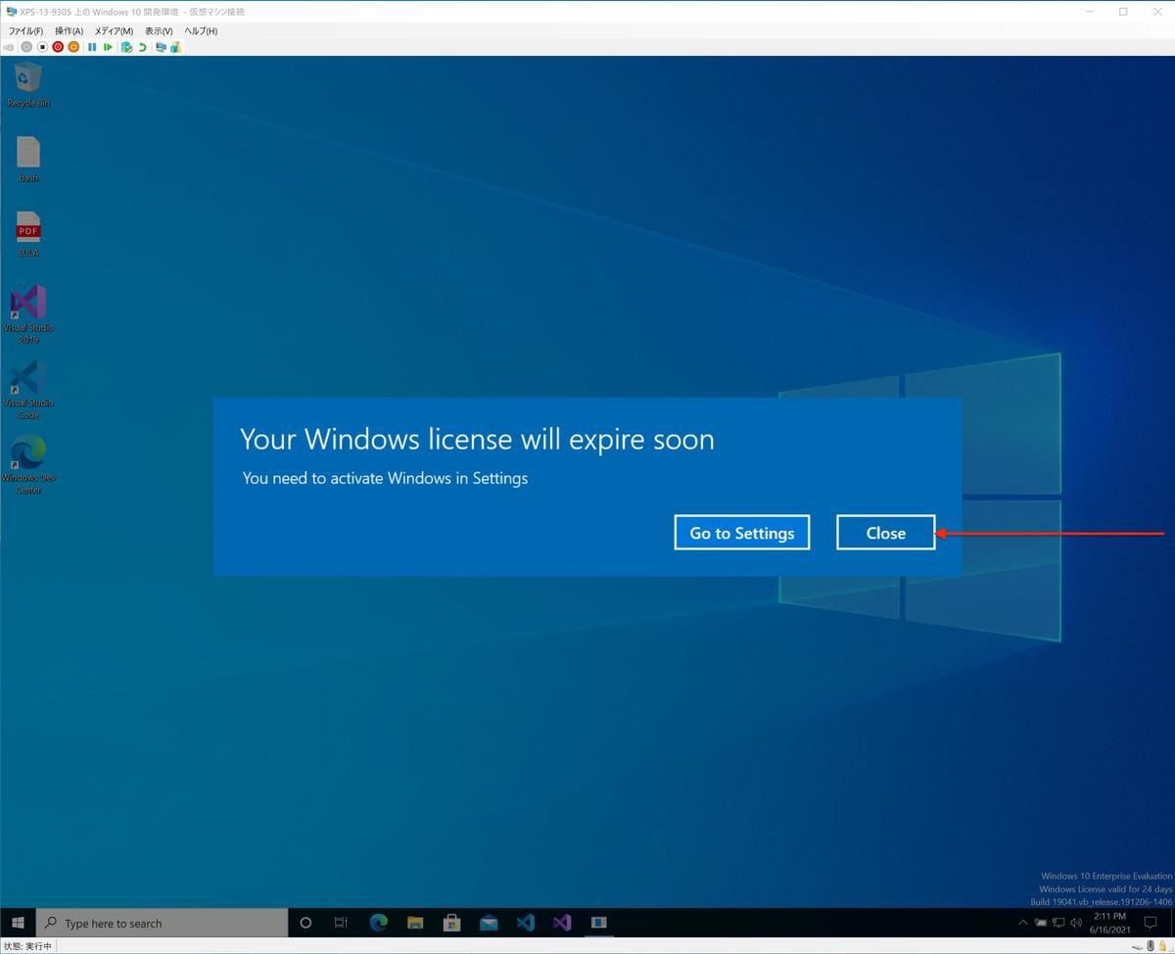Open Visual Studio Code from the taskbar
The image size is (1175, 954).
(x=525, y=923)
